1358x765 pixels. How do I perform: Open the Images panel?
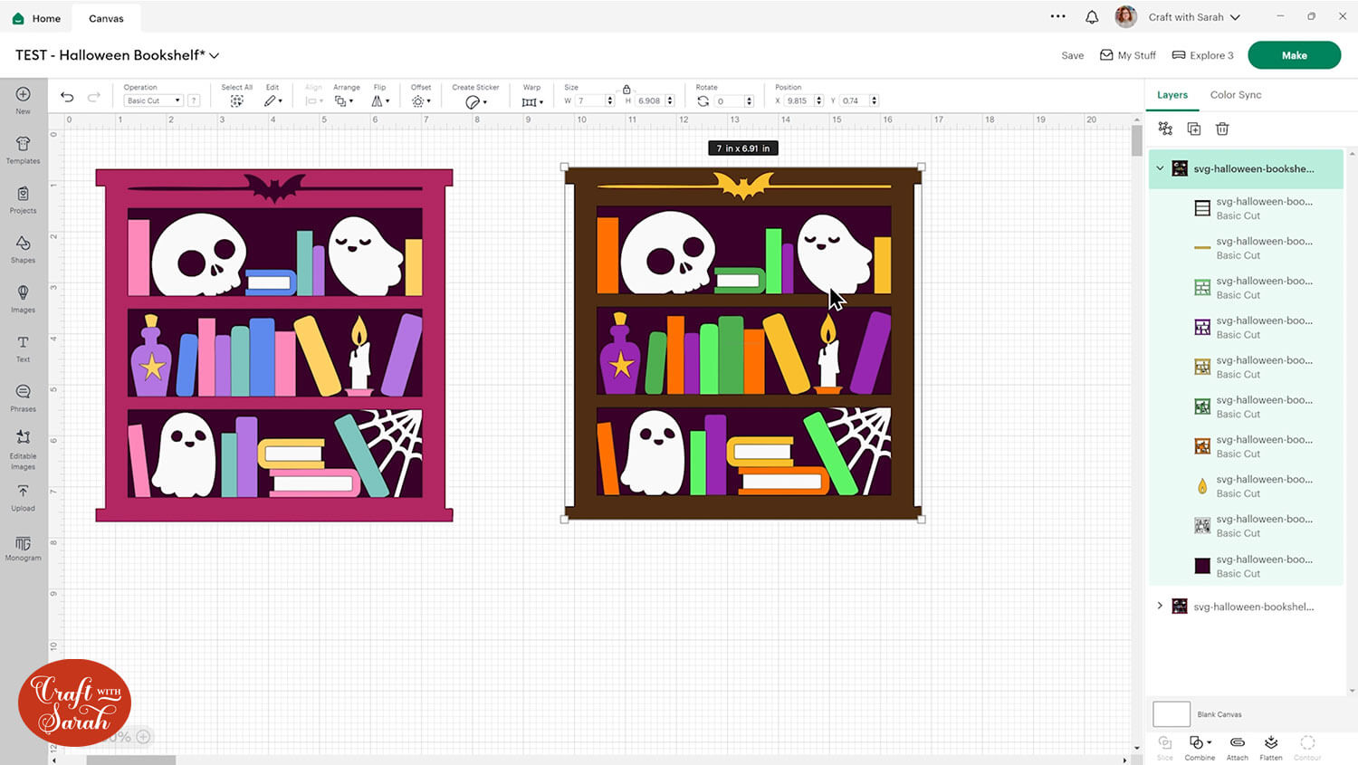click(23, 297)
